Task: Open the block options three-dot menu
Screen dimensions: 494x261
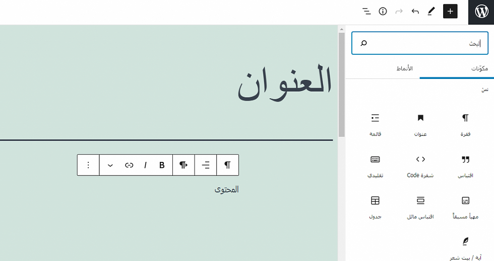Action: pos(88,165)
